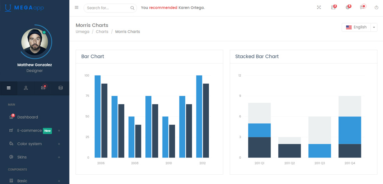Viewport: 383px width, 184px height.
Task: Open the chat messages icon in header
Action: pos(363,7)
